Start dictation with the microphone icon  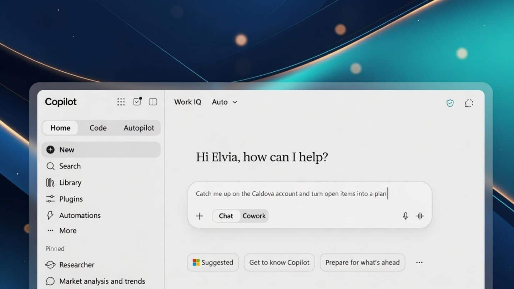(x=405, y=216)
